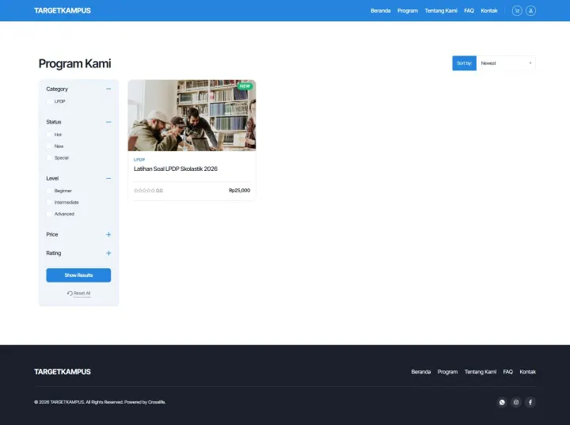Check the Advanced level checkbox

coord(49,214)
